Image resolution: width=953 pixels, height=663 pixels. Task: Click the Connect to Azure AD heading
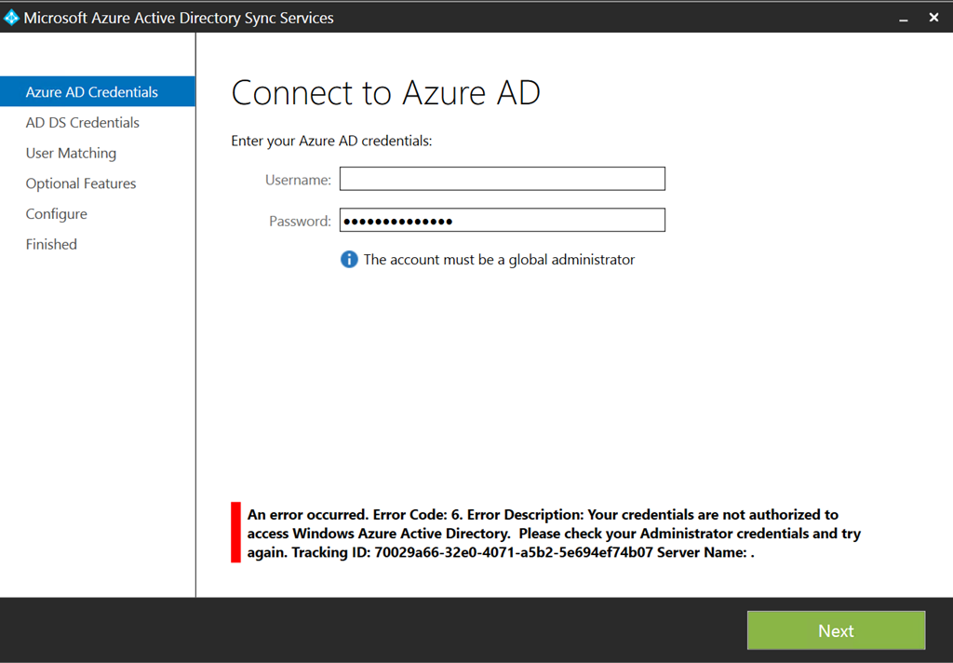point(385,93)
